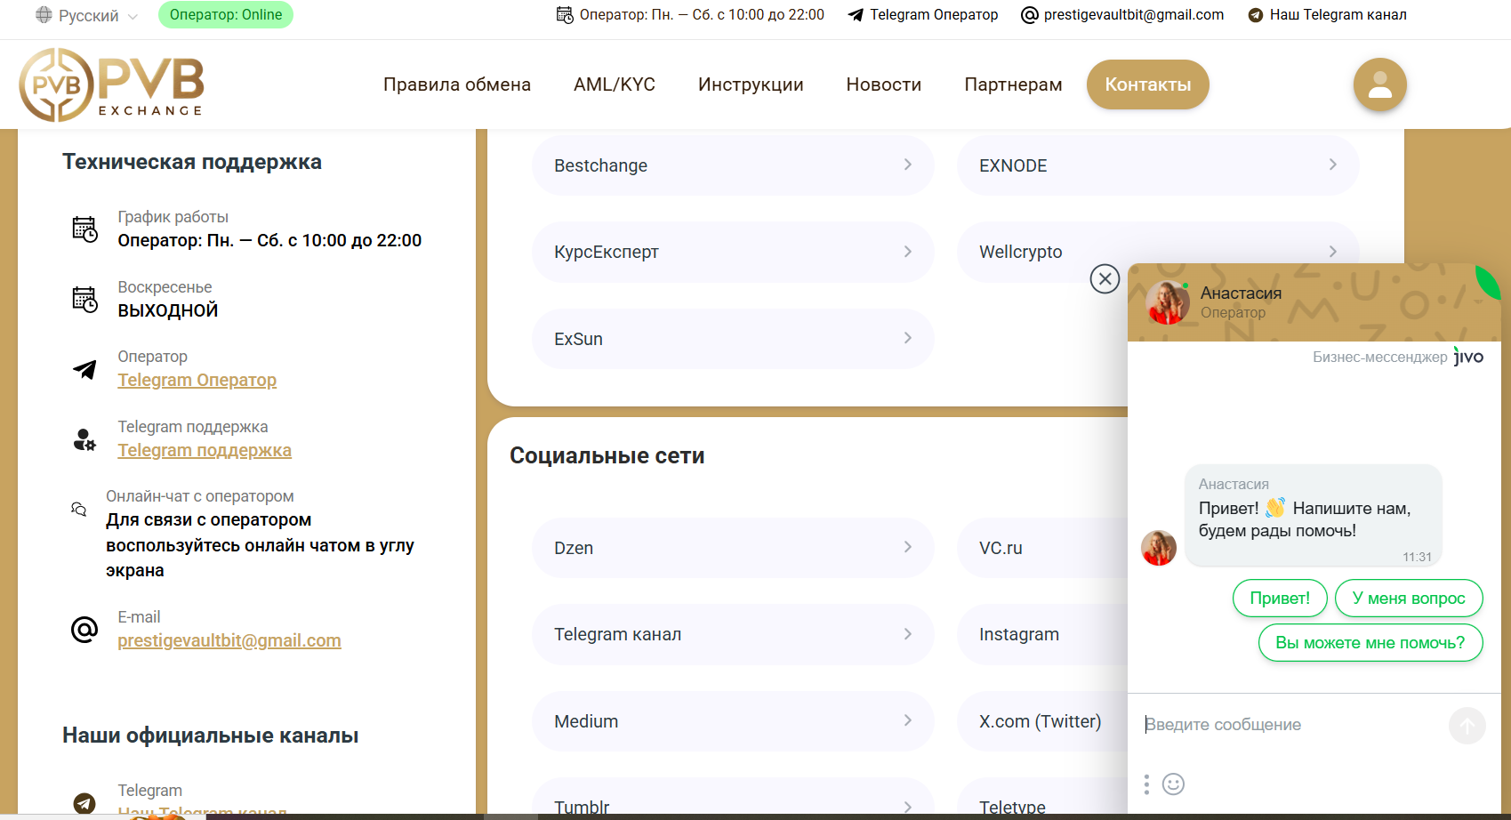Click the support person gear icon
The image size is (1511, 820).
84,439
